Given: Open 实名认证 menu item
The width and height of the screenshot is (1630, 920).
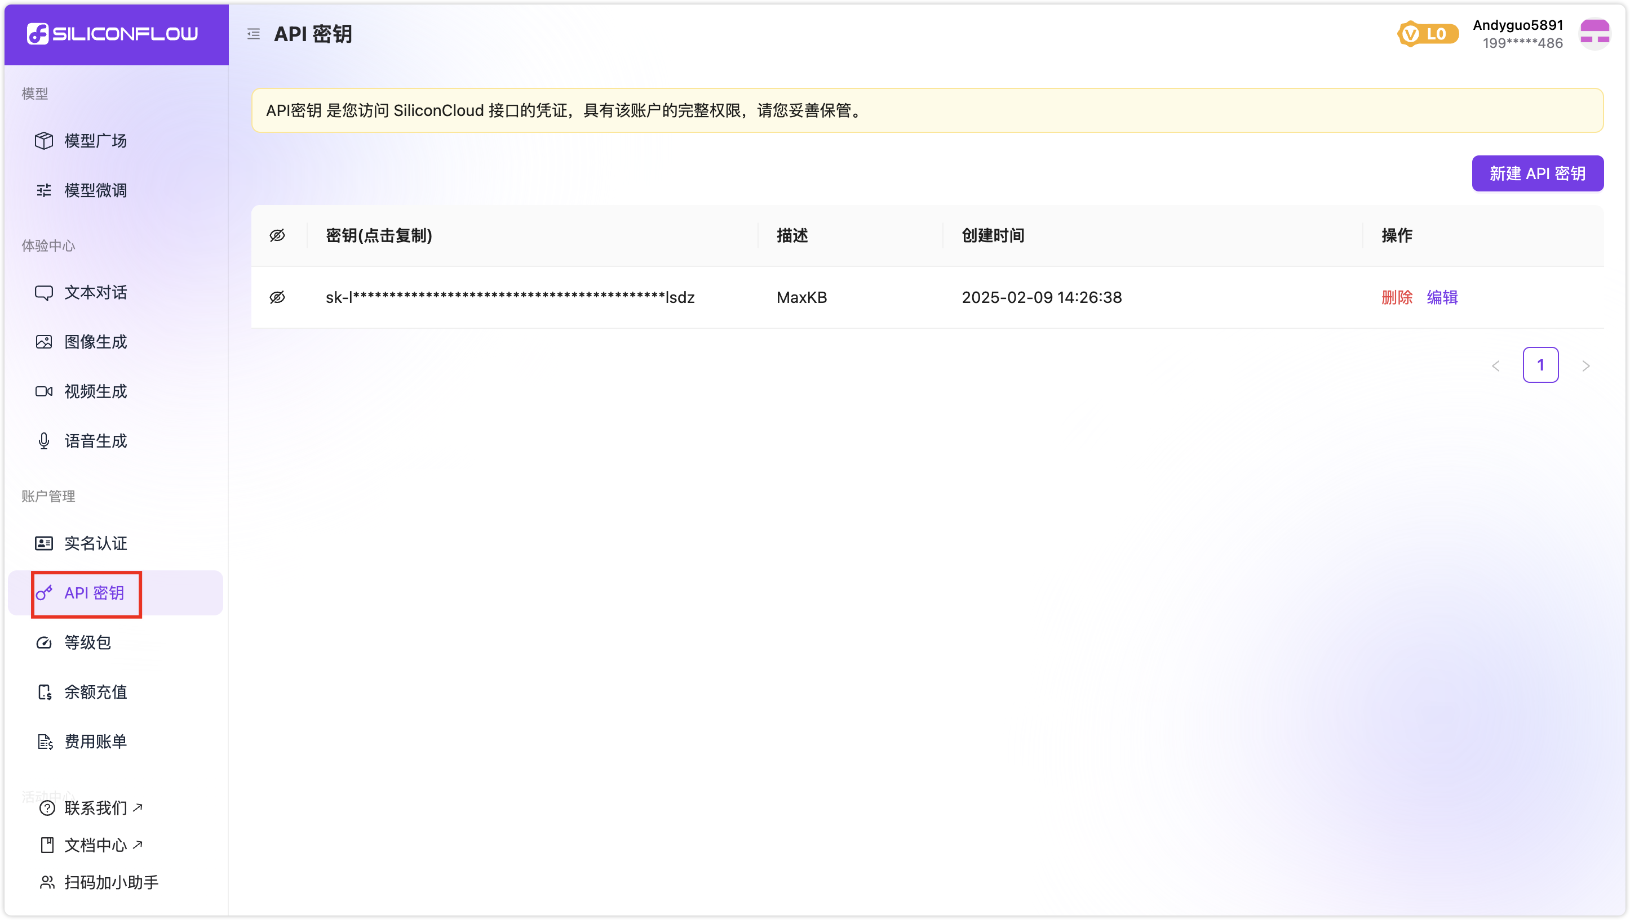Looking at the screenshot, I should coord(96,543).
